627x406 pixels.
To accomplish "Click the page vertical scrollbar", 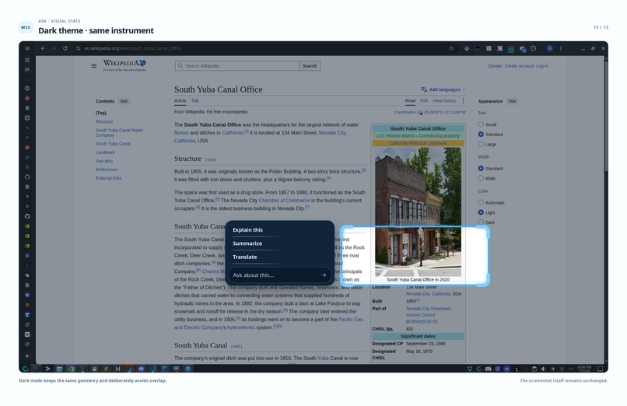I will (x=606, y=116).
